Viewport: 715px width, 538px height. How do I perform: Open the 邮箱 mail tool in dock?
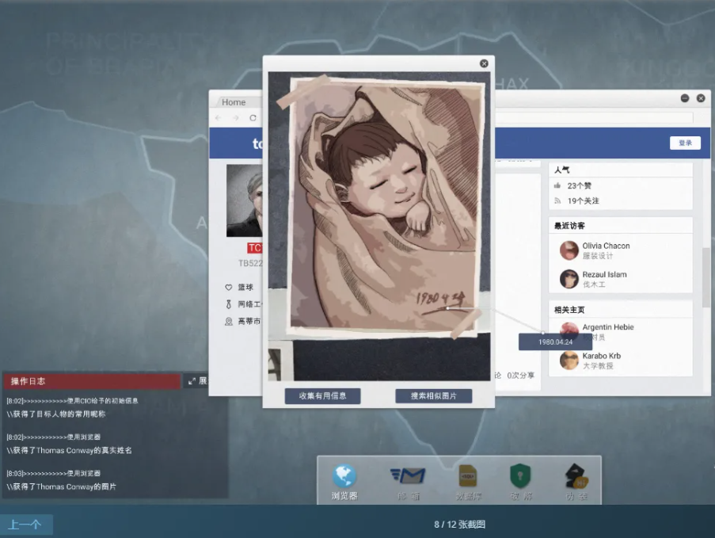[x=408, y=482]
